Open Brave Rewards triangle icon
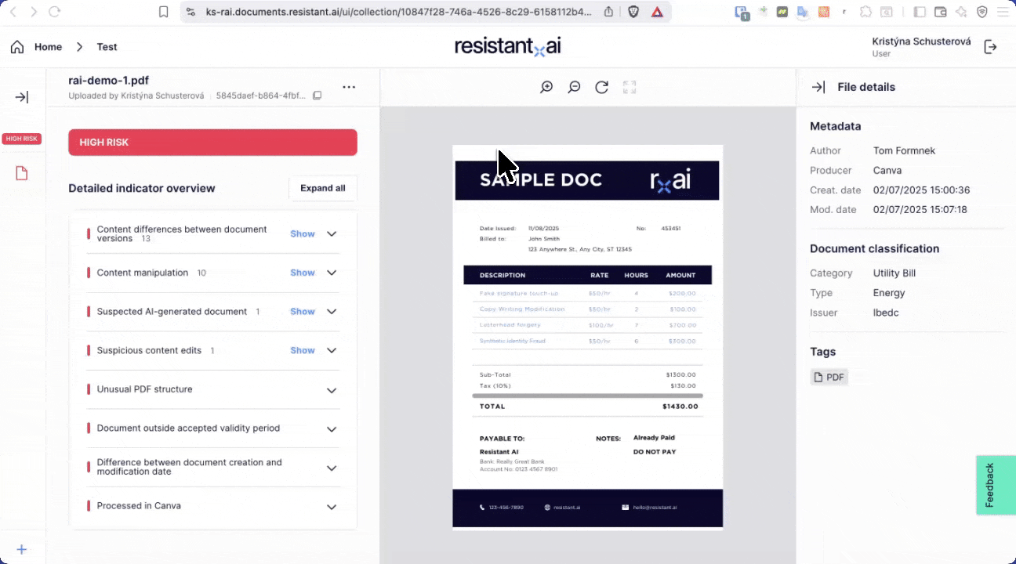The image size is (1016, 564). click(x=657, y=12)
